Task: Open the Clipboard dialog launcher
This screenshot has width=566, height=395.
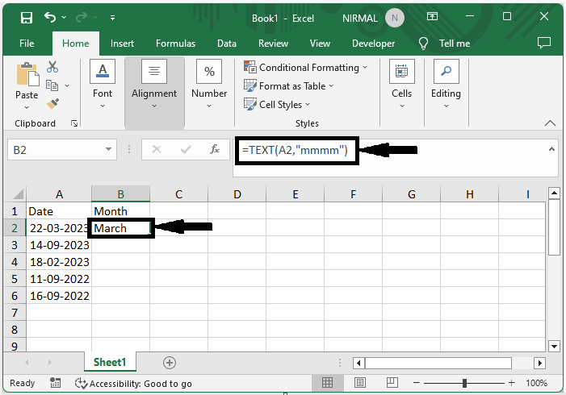Action: pyautogui.click(x=74, y=123)
